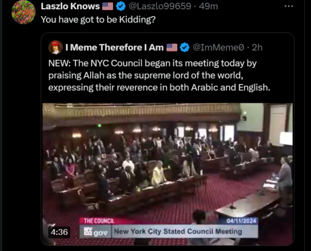Image resolution: width=311 pixels, height=251 pixels.
Task: Open I Meme Therefore I Am profile name
Action: [x=114, y=47]
